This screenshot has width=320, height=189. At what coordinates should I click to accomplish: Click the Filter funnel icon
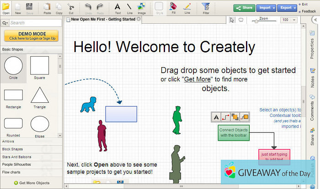coord(205,7)
